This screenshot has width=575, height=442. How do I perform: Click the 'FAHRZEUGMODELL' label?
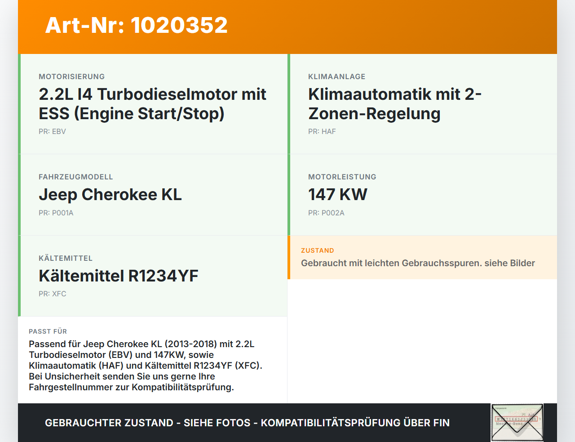click(x=76, y=177)
